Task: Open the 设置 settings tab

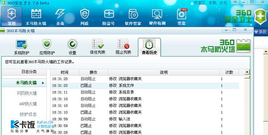Action: pos(72,47)
